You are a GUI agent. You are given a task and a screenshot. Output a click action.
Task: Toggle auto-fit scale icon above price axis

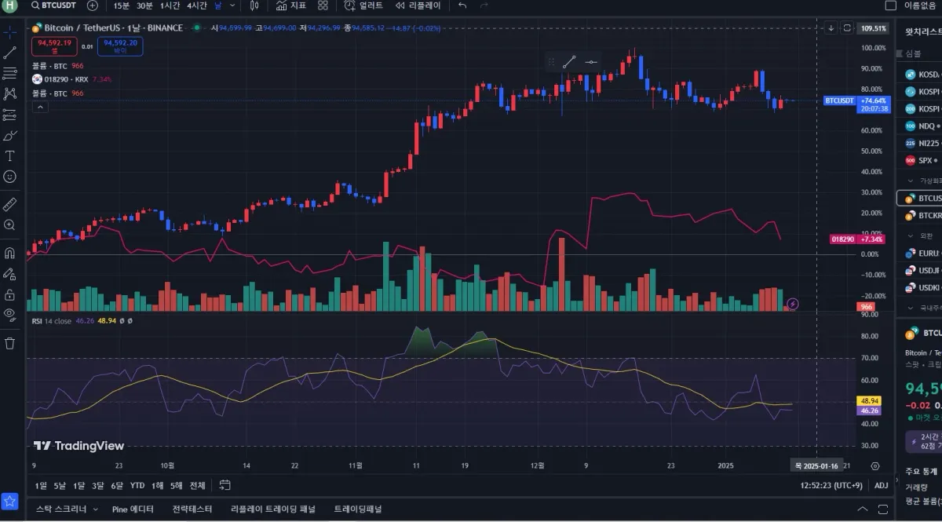[x=847, y=28]
